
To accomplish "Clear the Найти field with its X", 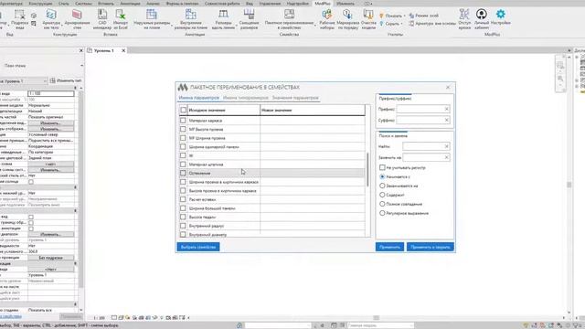I will 447,146.
